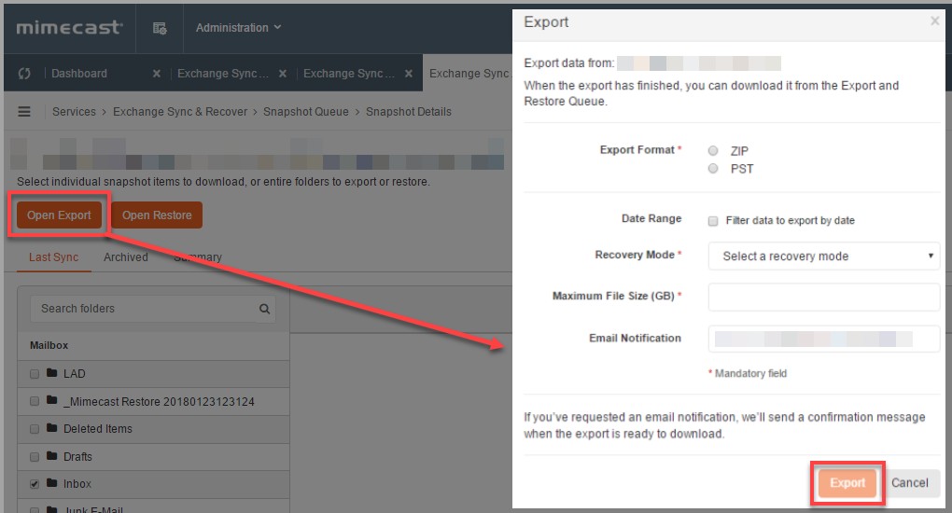
Task: Click the Open Export button
Action: tap(59, 215)
